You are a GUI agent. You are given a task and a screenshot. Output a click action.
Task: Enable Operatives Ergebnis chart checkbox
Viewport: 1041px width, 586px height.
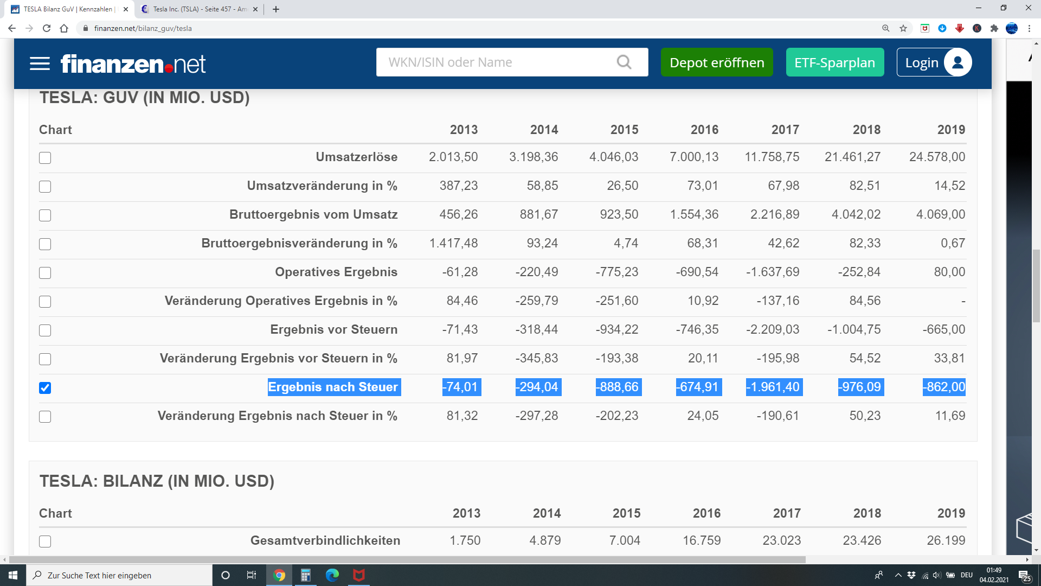(45, 273)
